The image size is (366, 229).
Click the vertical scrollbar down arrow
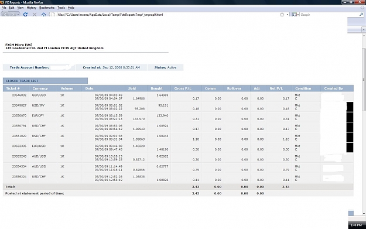(x=364, y=213)
